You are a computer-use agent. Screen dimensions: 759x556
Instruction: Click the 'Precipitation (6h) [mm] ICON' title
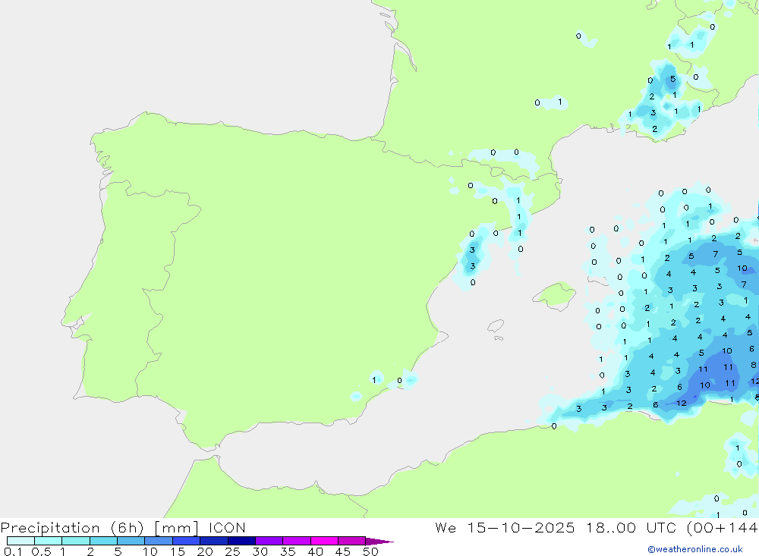[x=123, y=528]
